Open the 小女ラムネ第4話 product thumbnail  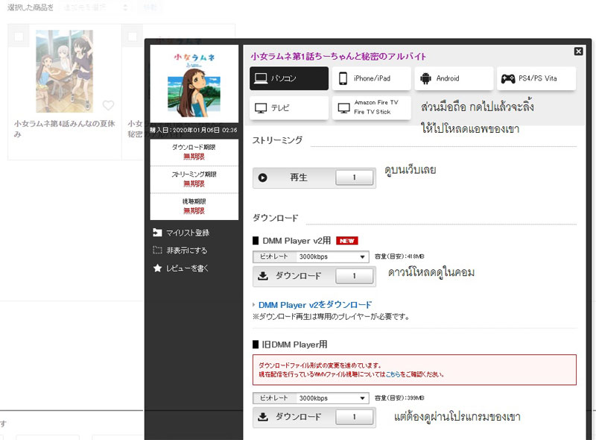coord(64,71)
